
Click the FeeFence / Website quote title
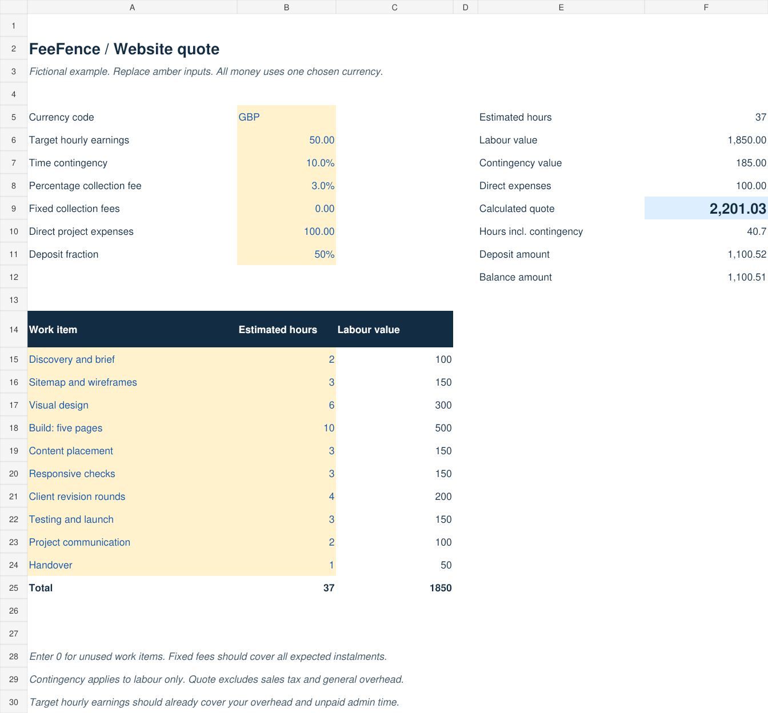coord(124,49)
